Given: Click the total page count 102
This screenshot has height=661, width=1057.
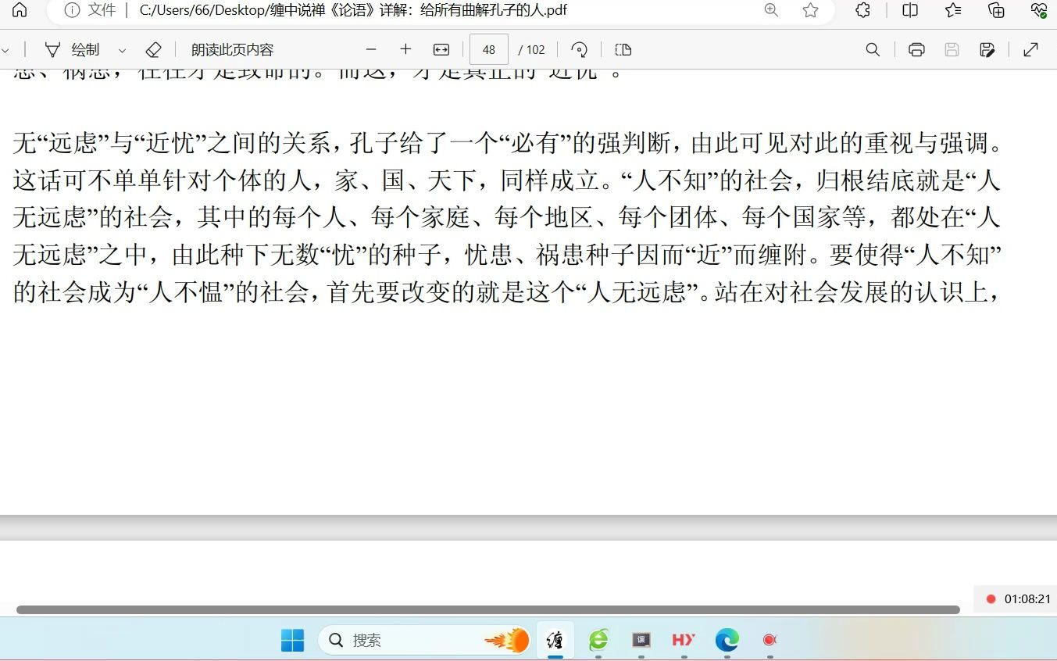Looking at the screenshot, I should pos(536,50).
